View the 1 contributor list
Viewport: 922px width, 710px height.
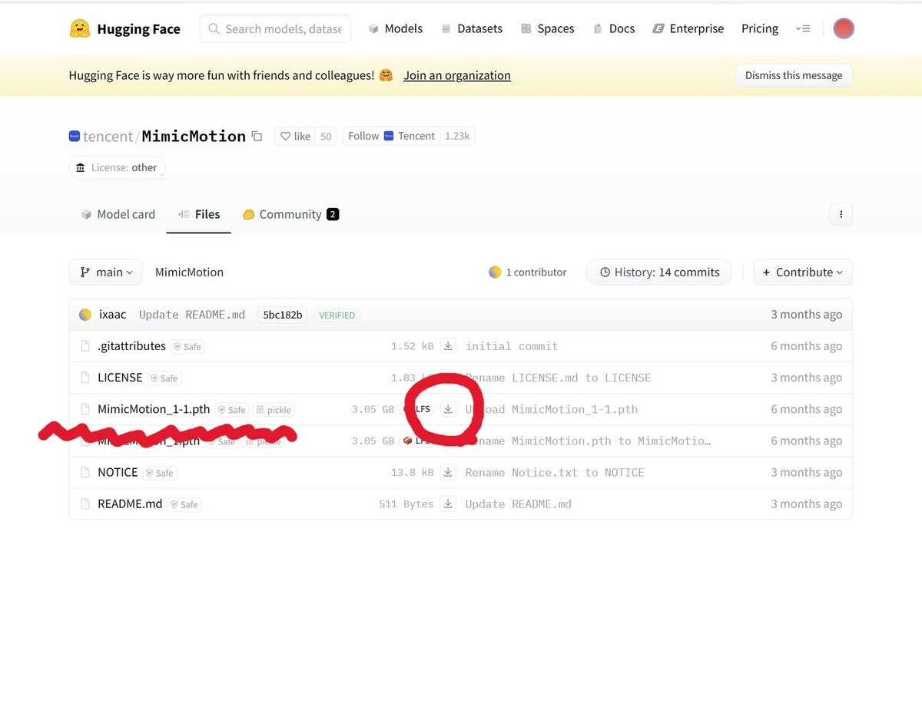[x=528, y=272]
